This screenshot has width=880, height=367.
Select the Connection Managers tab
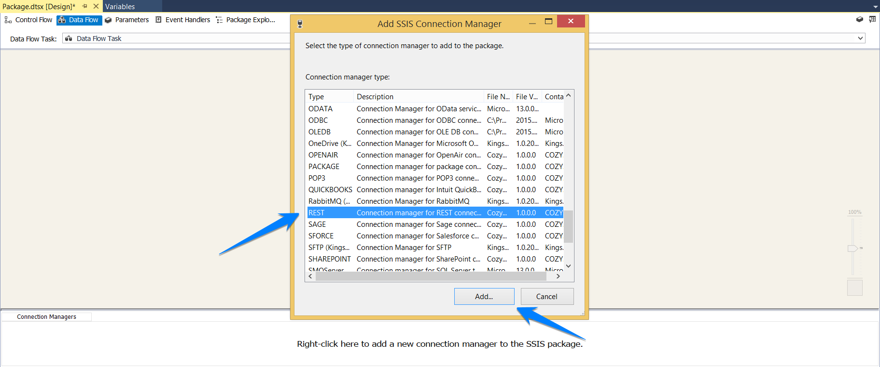point(47,317)
